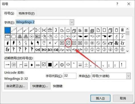Screen dimensions: 135x104
Task: Pick the right arrow in recently used symbols
Action: [7, 65]
